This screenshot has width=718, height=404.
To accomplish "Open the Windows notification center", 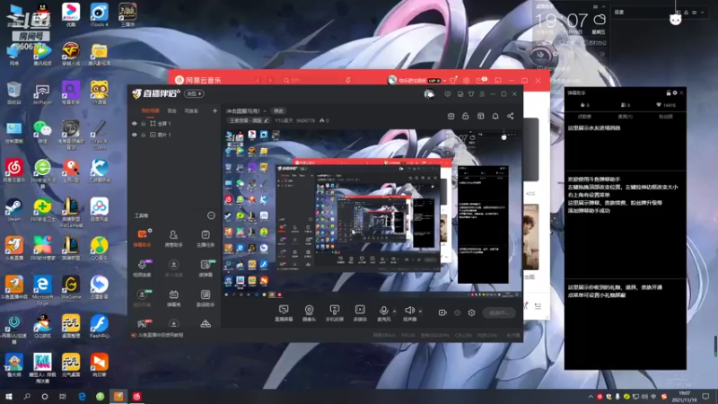I will click(706, 396).
